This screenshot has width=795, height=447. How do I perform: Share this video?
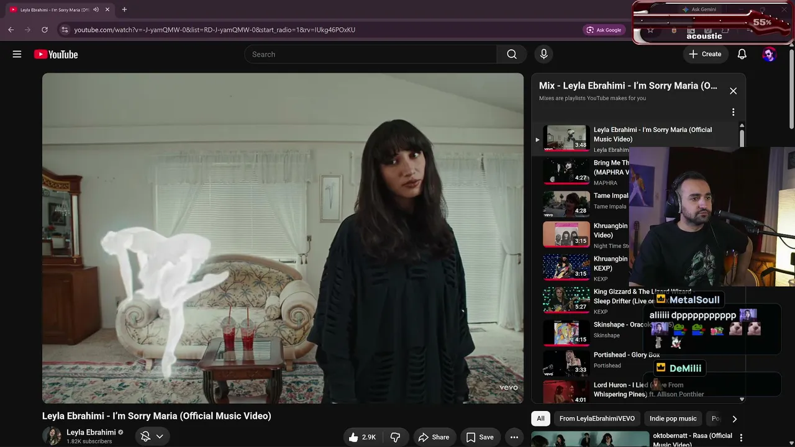click(x=434, y=437)
